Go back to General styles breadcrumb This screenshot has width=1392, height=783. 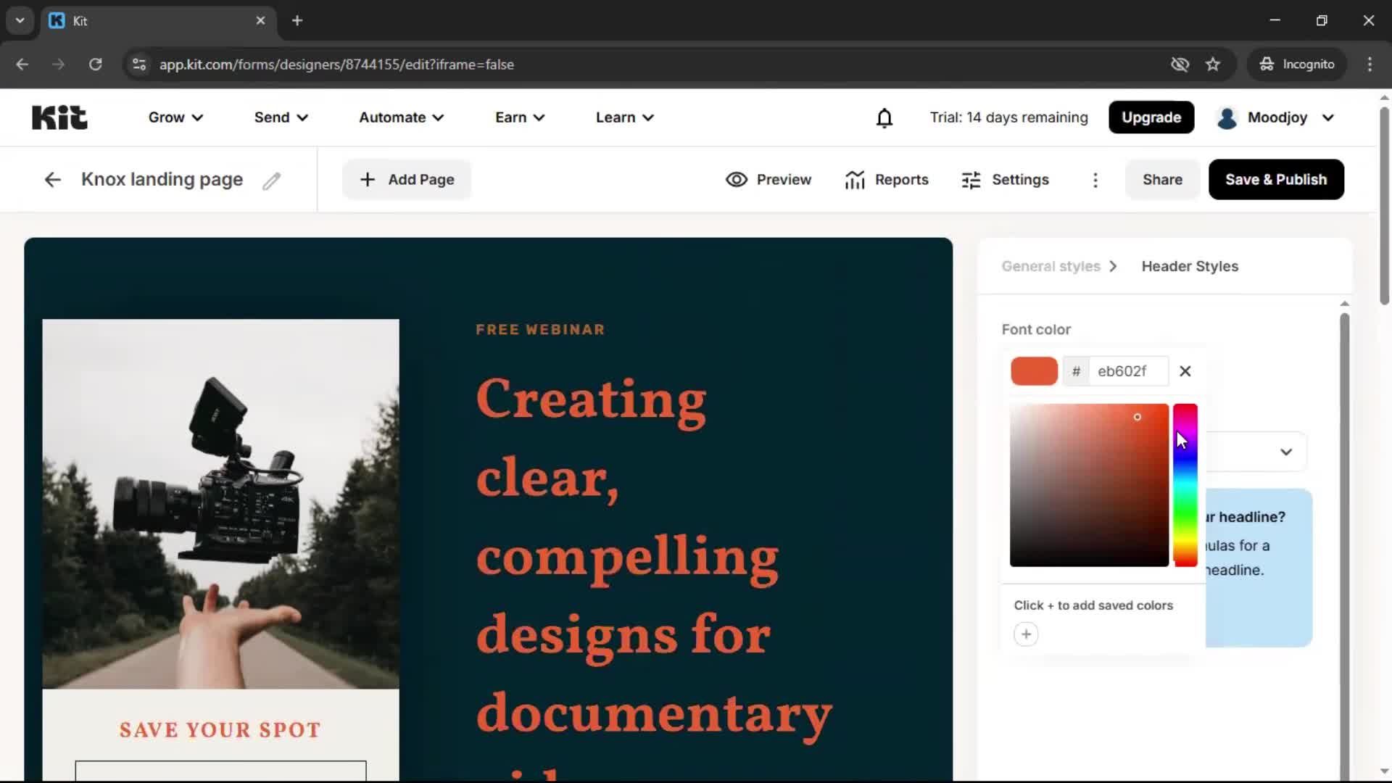click(x=1050, y=266)
